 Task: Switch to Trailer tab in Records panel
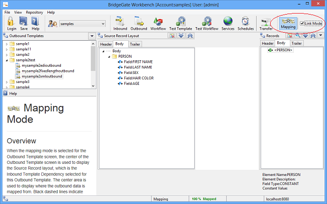click(296, 43)
